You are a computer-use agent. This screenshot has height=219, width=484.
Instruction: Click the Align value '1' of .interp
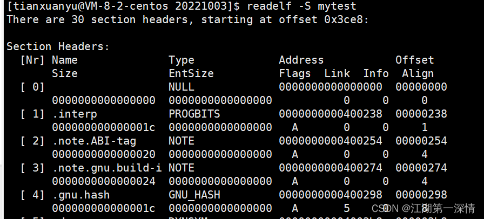coord(425,127)
